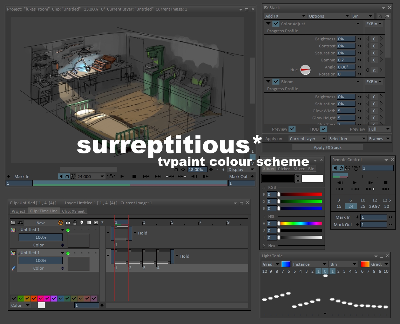Step to previous frame in project window
The height and width of the screenshot is (324, 400).
(x=194, y=176)
